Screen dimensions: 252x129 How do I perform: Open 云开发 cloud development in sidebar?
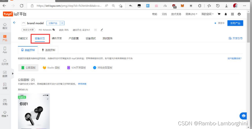5,62
